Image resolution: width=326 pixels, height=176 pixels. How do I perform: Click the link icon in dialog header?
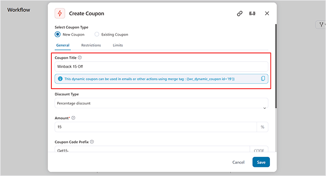[240, 13]
